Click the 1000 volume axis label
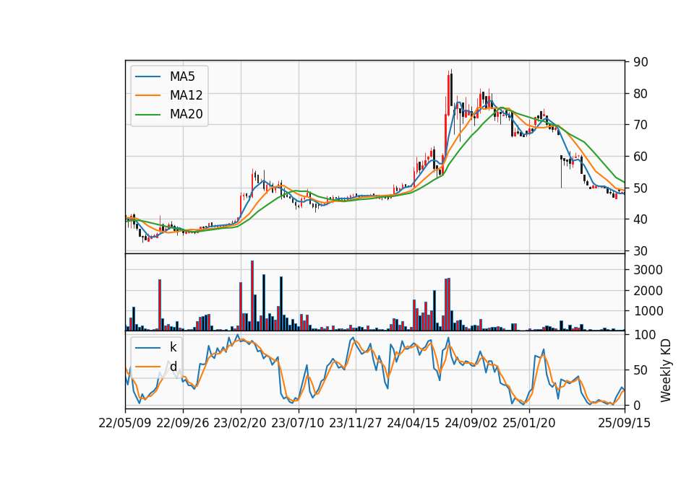 pyautogui.click(x=648, y=311)
